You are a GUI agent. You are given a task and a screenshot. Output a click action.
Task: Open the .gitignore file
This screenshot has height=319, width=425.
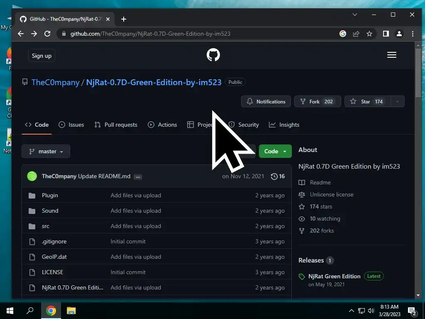(54, 241)
